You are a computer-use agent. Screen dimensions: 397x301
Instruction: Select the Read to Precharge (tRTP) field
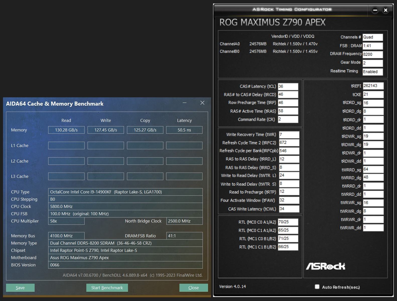pos(289,192)
